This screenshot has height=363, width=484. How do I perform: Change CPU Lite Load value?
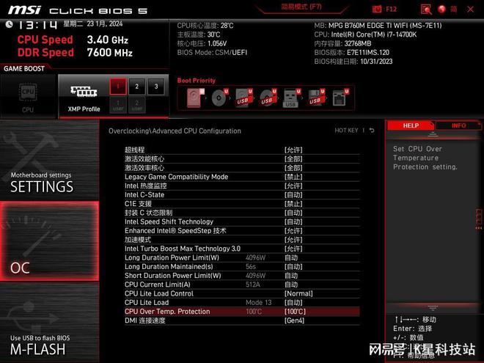[x=293, y=302]
